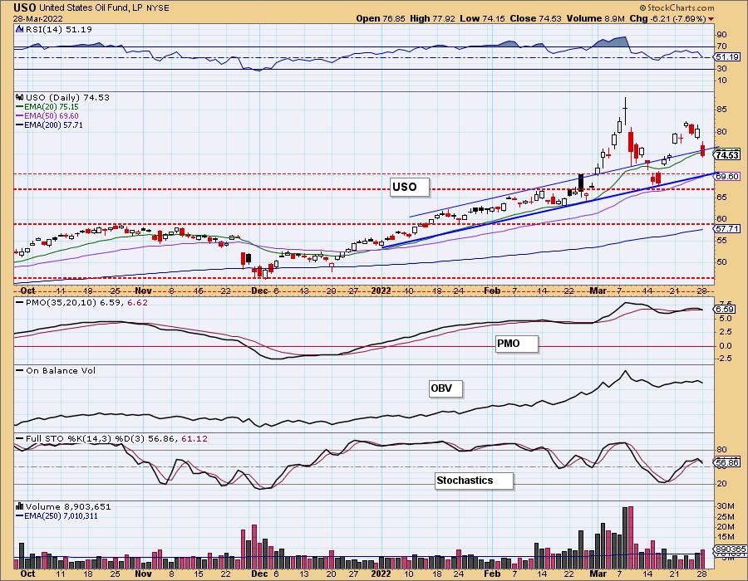748x581 pixels.
Task: Click the High 77.92 header value
Action: pyautogui.click(x=432, y=18)
